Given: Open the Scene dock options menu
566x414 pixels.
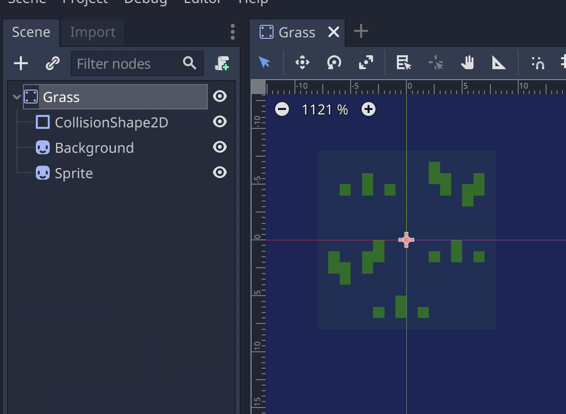Looking at the screenshot, I should (232, 31).
